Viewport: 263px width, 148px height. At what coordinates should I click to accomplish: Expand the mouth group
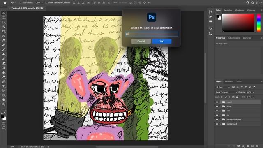tap(221, 102)
